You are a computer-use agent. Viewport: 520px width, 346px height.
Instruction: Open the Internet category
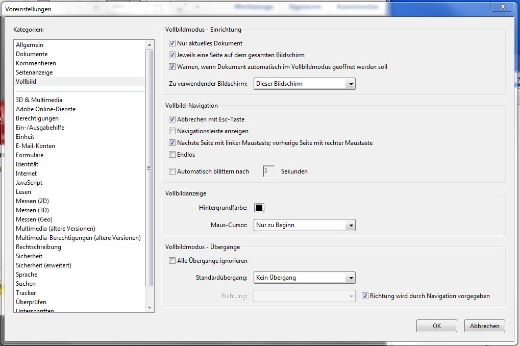tap(80, 174)
